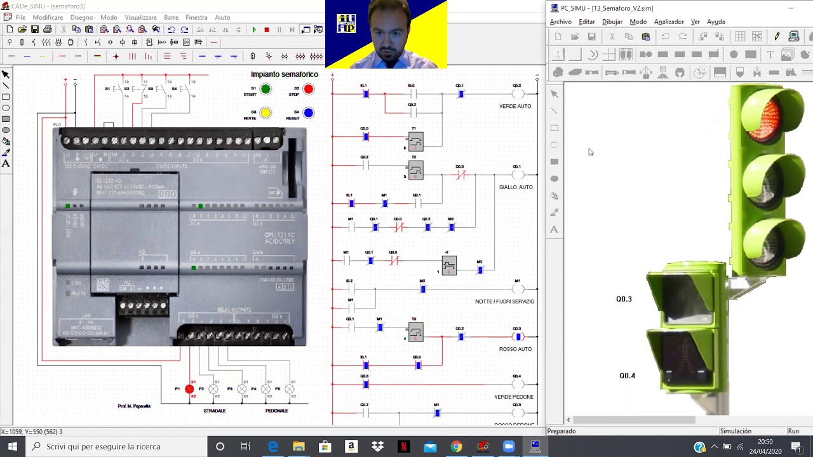This screenshot has width=813, height=457.
Task: Click the Q0.4 label in PC_SIMU
Action: [x=627, y=376]
